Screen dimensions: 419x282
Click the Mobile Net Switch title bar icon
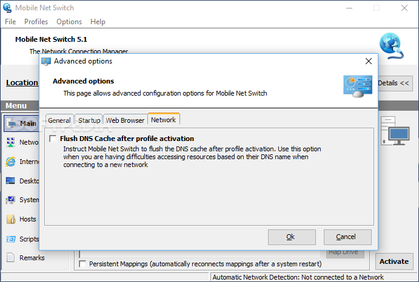[7, 8]
